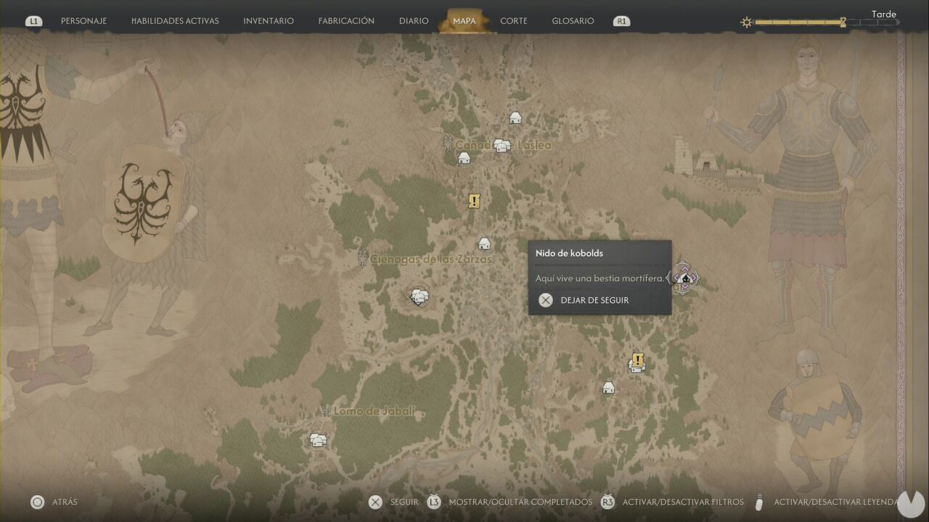Toggle Activar/Desactivar Leyenda
The height and width of the screenshot is (522, 929).
tap(826, 502)
